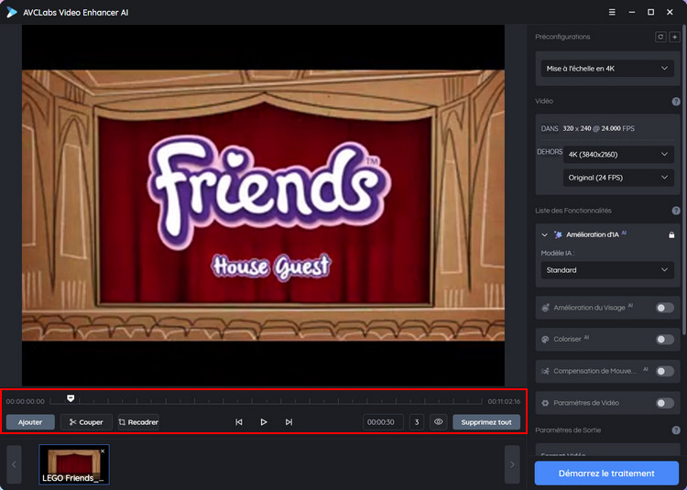Play the video preview
Screen dimensions: 687x490
pos(264,422)
